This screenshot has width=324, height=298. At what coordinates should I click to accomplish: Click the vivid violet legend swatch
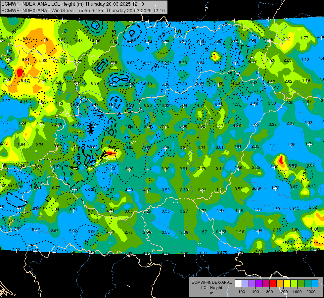pos(259,283)
